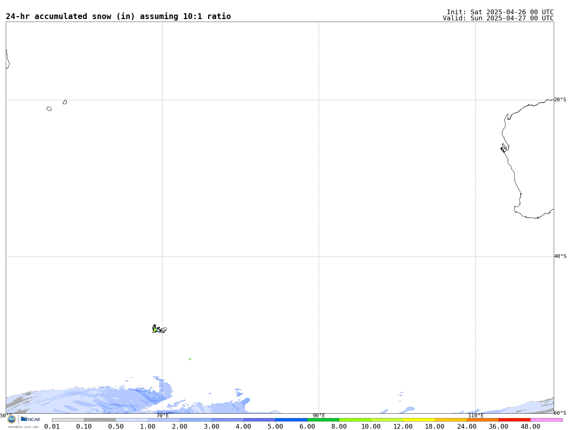Click the 12.00 colorbar value
The width and height of the screenshot is (571, 430).
pos(403,427)
